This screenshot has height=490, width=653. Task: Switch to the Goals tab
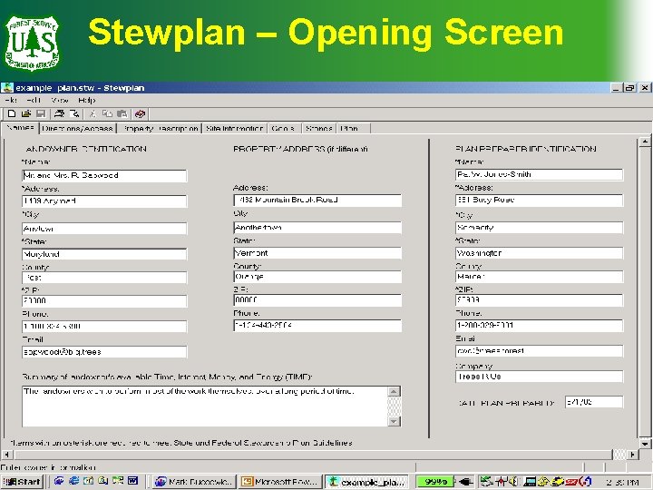point(284,128)
